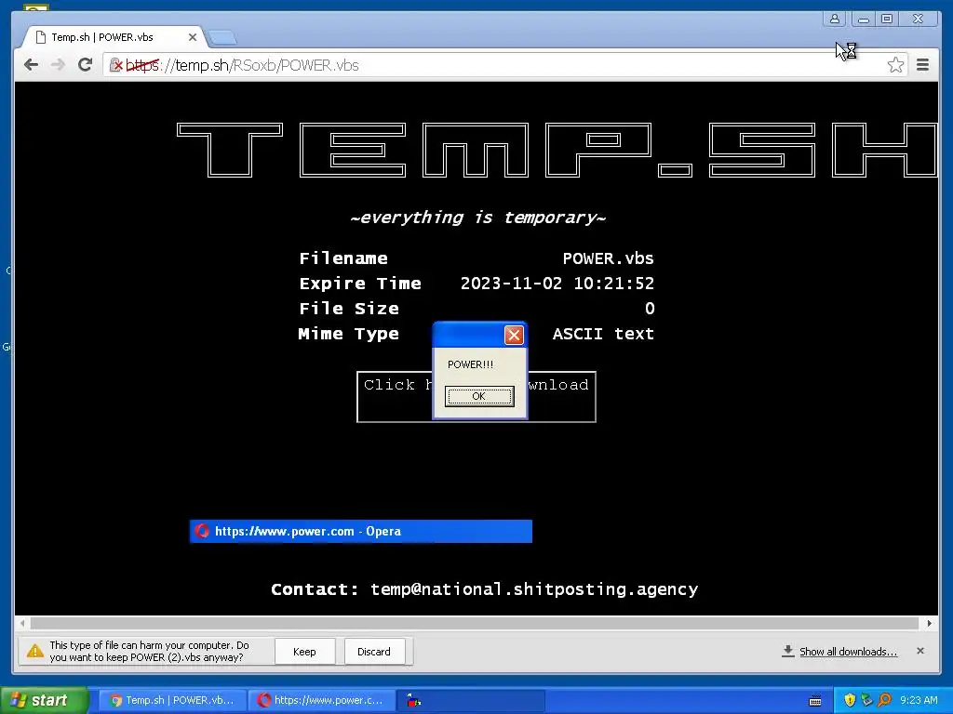Click the download warning triangle icon
This screenshot has width=953, height=714.
coord(34,652)
